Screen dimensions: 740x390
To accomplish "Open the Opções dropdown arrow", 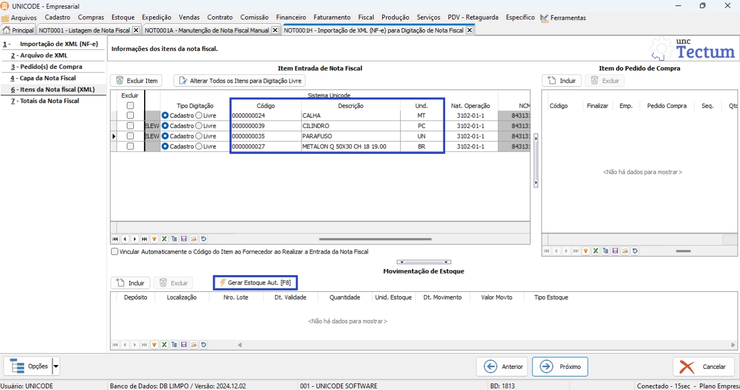I will pyautogui.click(x=56, y=367).
